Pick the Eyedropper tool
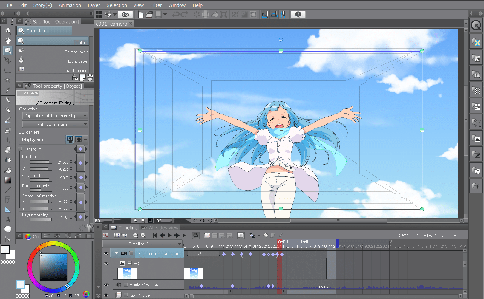This screenshot has width=484, height=299. point(8,90)
